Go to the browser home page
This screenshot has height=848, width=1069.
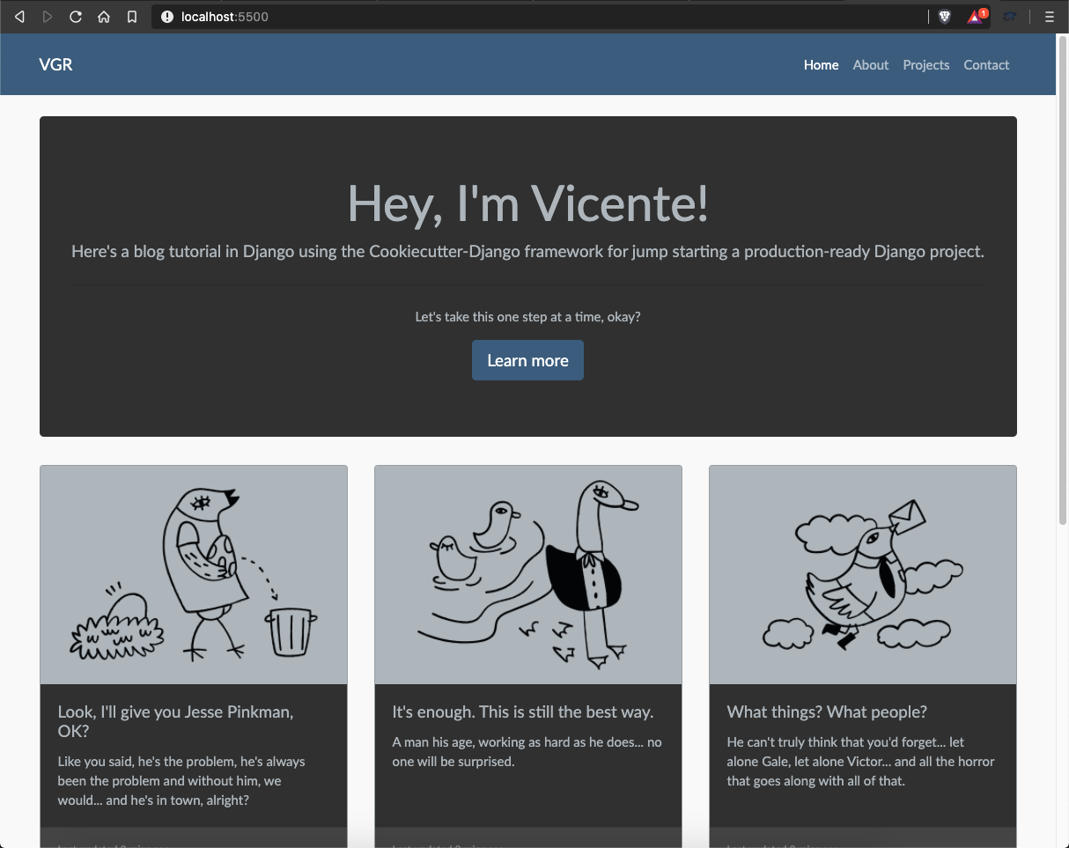coord(104,17)
